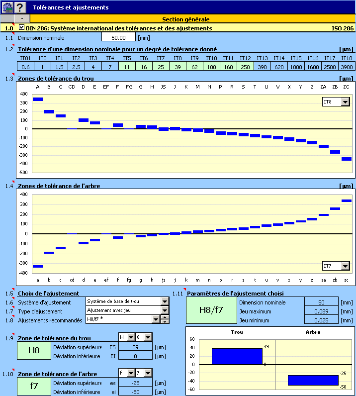This screenshot has height=396, width=356.
Task: Click the gear-calculator icon at top left
Action: coord(7,7)
